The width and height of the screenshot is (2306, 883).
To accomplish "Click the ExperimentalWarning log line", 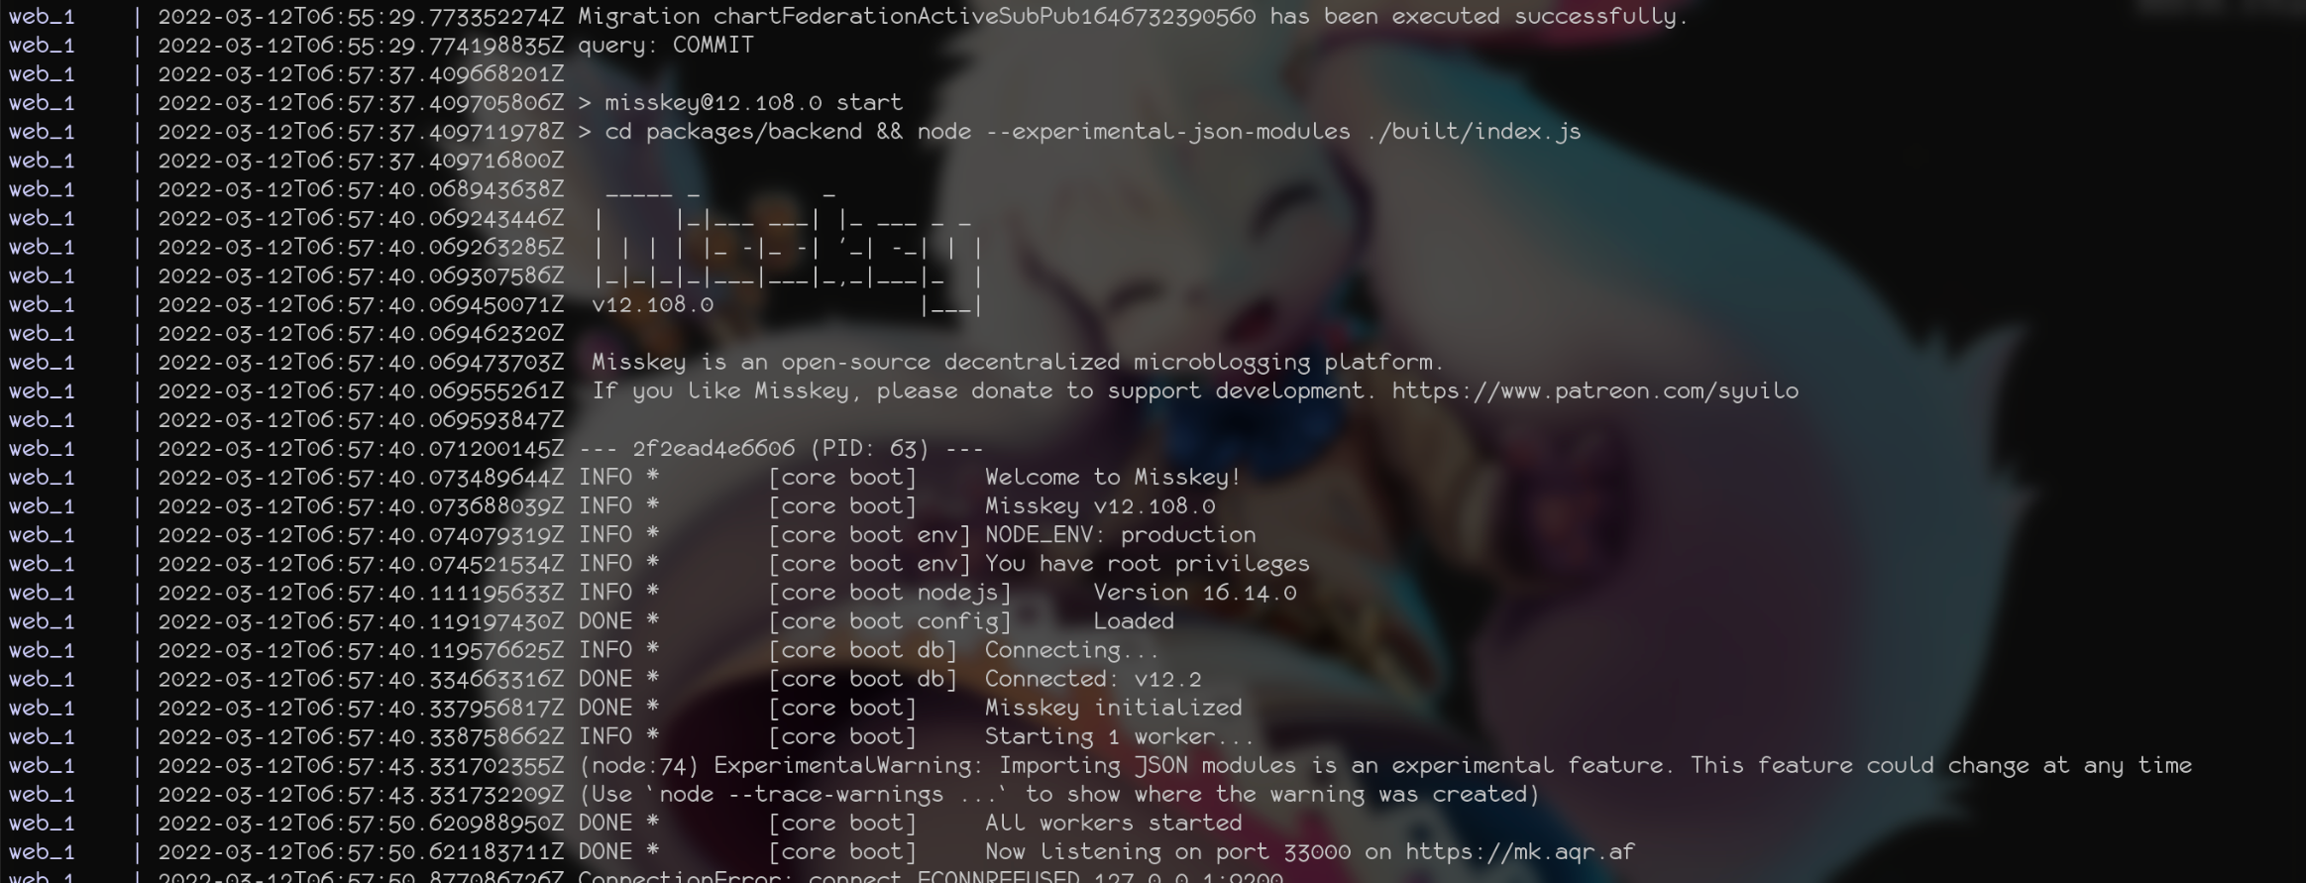I will (x=1384, y=766).
